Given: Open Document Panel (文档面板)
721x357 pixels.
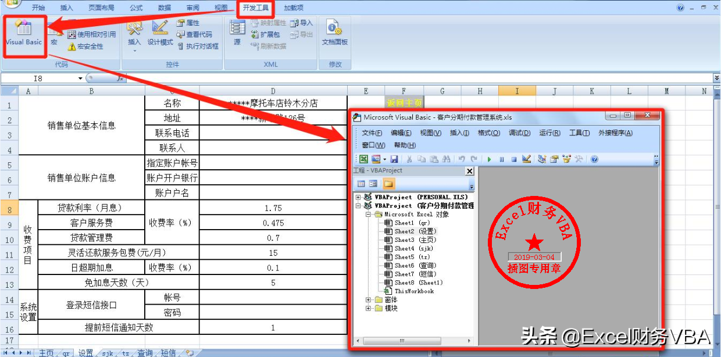Looking at the screenshot, I should click(x=334, y=34).
